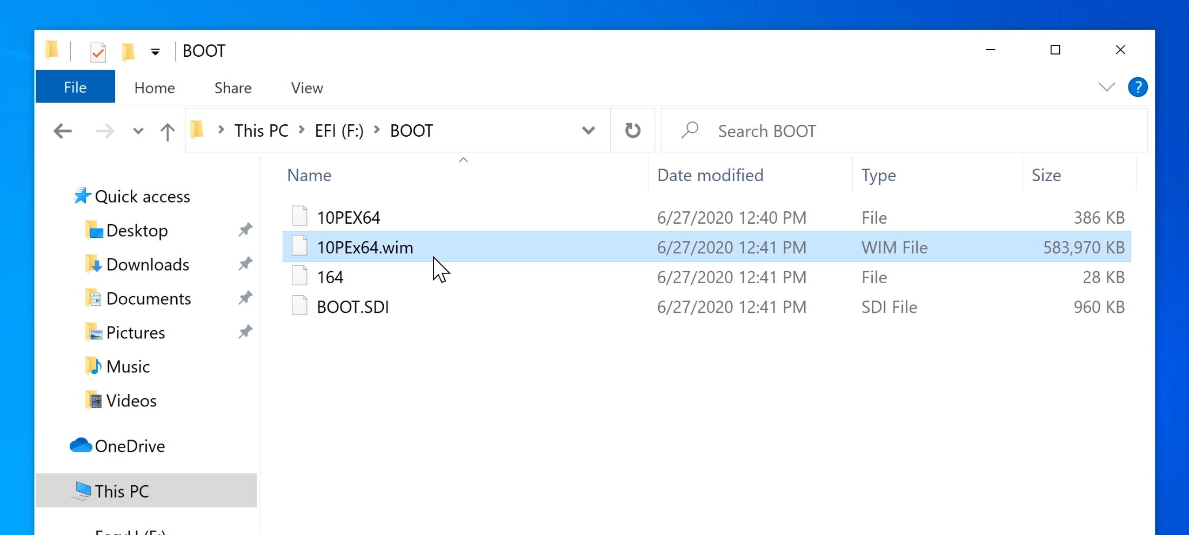Click the New Folder icon in title bar
This screenshot has width=1189, height=535.
(128, 52)
